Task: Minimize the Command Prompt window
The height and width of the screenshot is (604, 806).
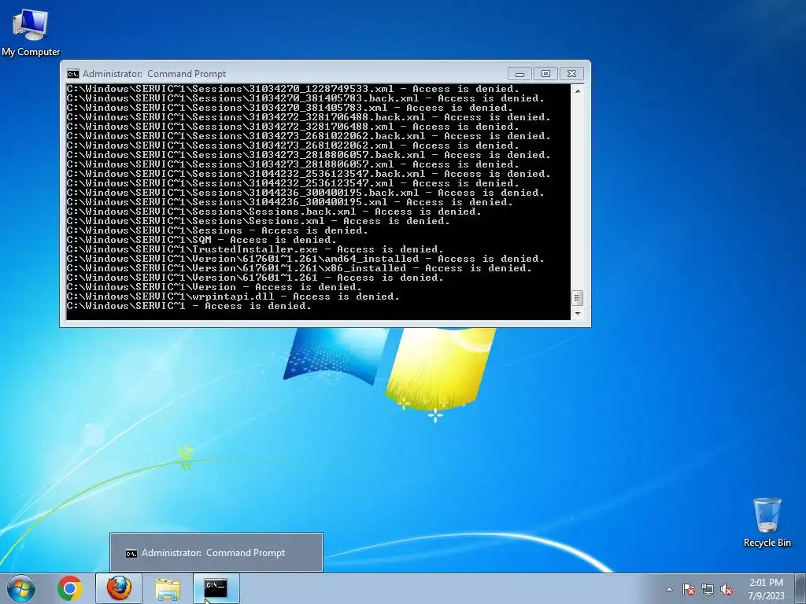Action: point(519,74)
